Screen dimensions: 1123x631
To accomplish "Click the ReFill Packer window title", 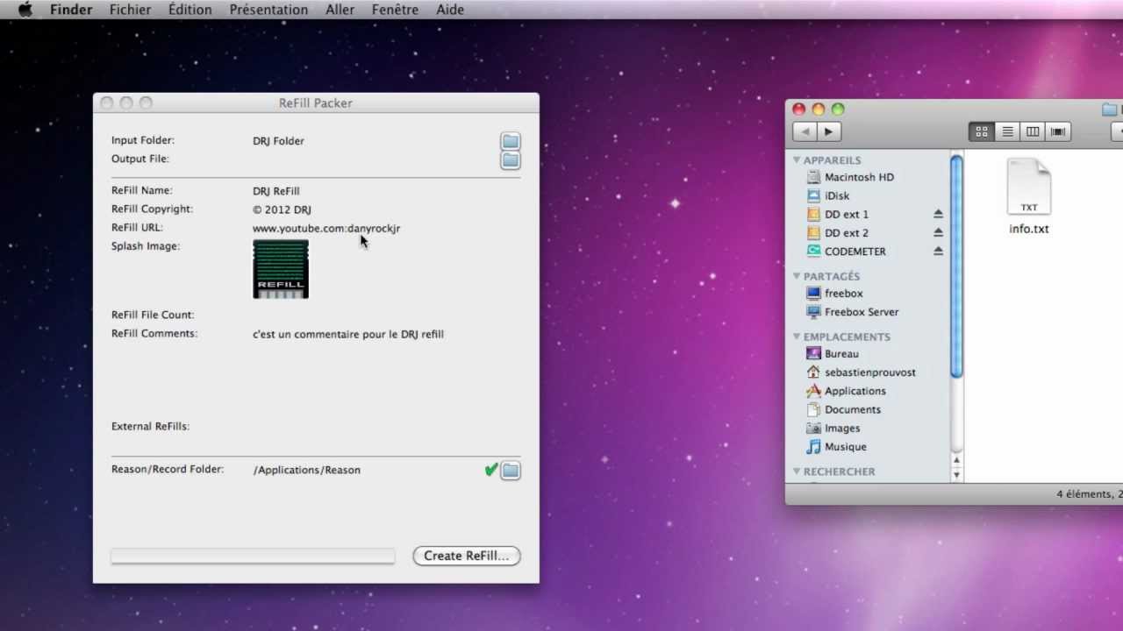I will 316,103.
